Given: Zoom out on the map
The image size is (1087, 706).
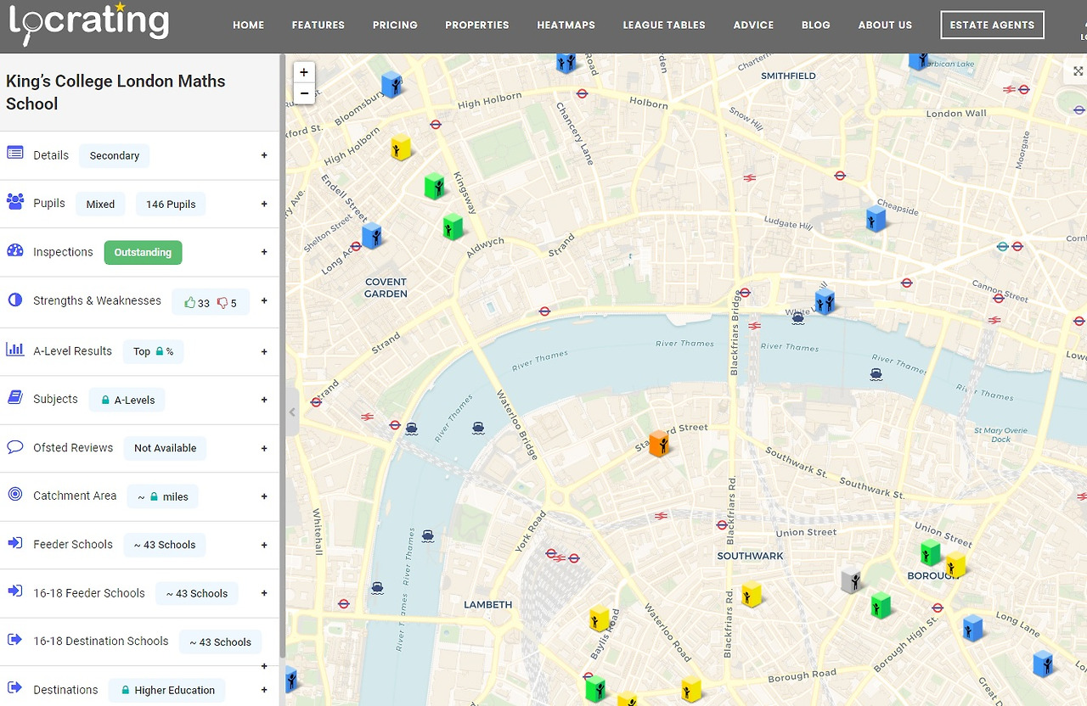Looking at the screenshot, I should [x=304, y=93].
